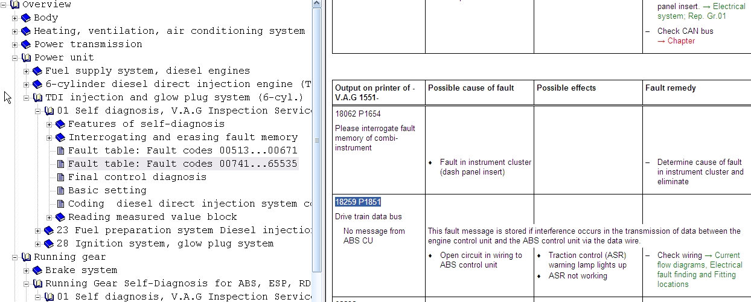Click the book icon next to Power transmission

pos(25,45)
